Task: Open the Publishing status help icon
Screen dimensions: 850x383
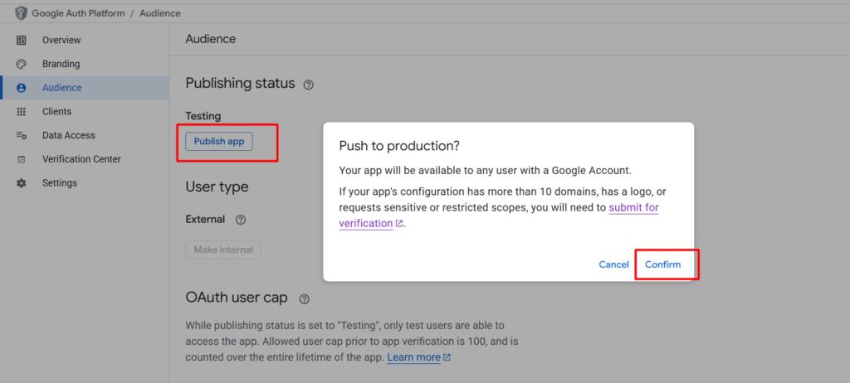Action: point(309,85)
